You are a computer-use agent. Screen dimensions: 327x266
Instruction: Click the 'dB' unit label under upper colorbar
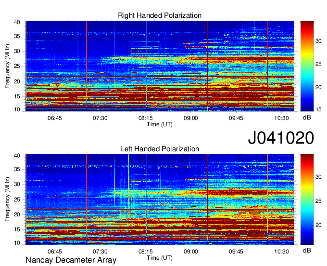[x=307, y=118]
